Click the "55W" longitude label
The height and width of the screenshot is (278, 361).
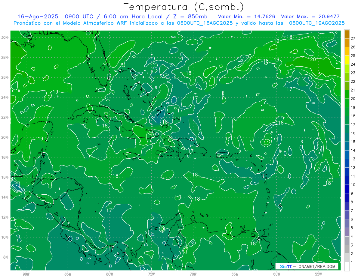pos(319,274)
